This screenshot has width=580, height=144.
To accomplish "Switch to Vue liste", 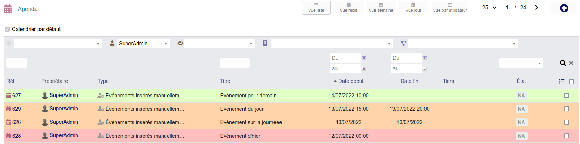I will [x=316, y=8].
